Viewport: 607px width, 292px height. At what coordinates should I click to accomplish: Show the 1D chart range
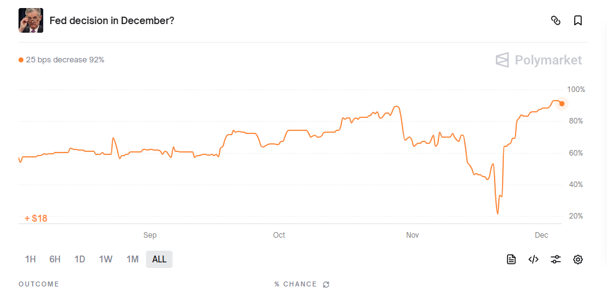80,259
